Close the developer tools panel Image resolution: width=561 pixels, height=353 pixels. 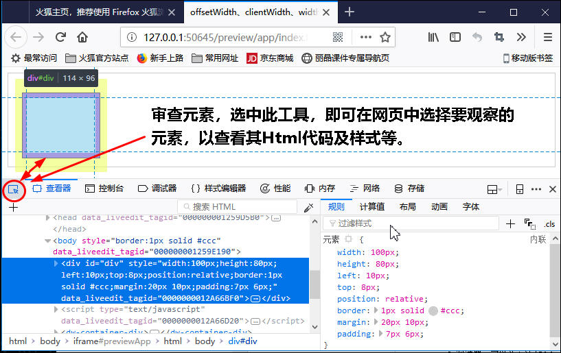coord(552,189)
